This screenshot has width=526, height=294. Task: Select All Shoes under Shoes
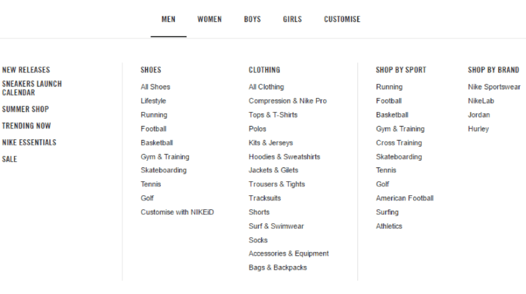pos(155,87)
